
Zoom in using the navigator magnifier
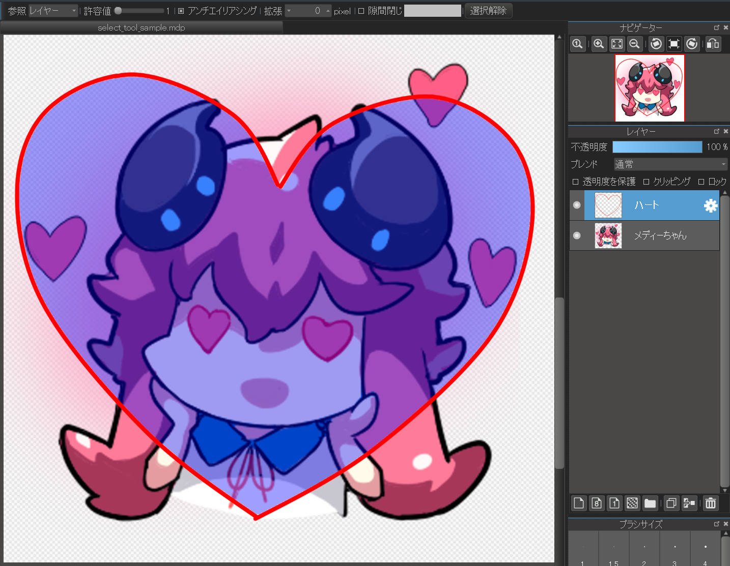click(599, 44)
